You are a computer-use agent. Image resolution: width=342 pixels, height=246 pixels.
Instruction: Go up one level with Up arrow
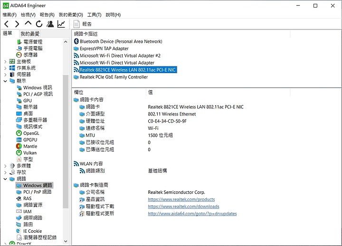(x=28, y=23)
